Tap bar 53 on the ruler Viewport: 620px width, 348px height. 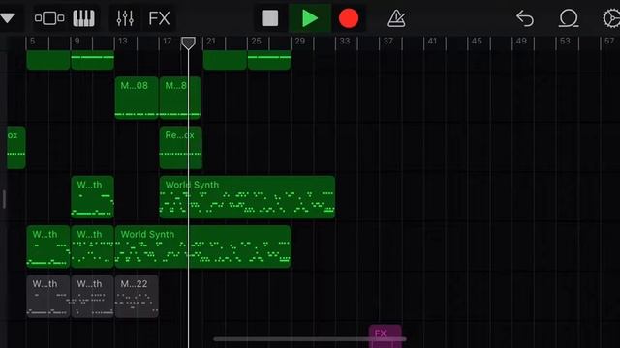(x=565, y=41)
